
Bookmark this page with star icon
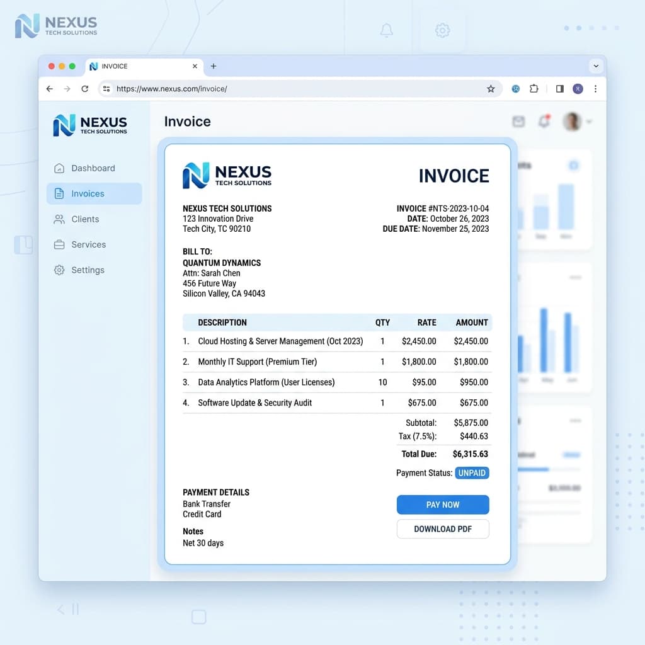point(491,89)
